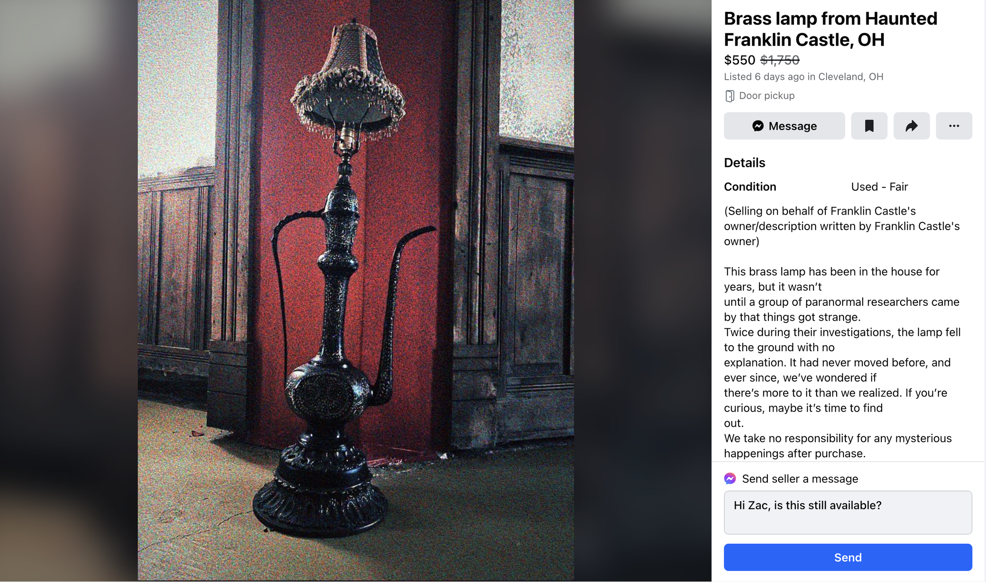Open the three-dots more options menu

pyautogui.click(x=954, y=126)
